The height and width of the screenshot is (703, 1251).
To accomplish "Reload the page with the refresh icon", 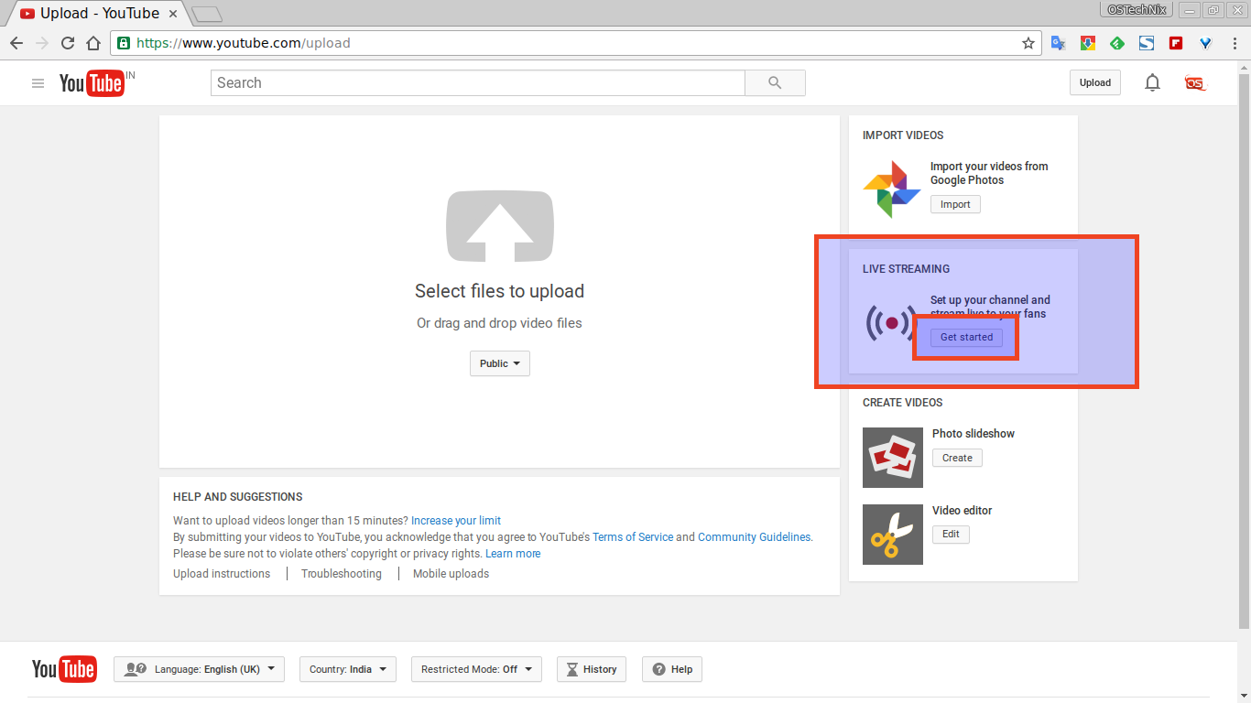I will point(68,43).
